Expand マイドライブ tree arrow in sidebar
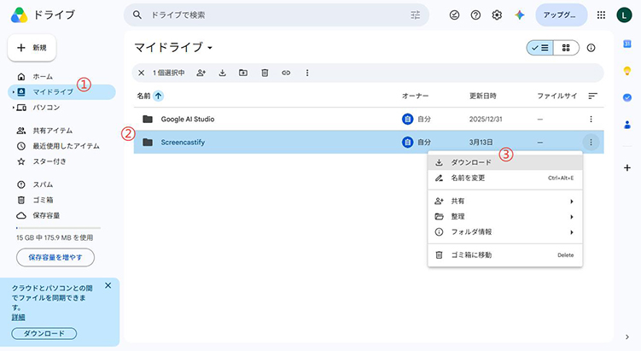This screenshot has width=641, height=351. (13, 92)
